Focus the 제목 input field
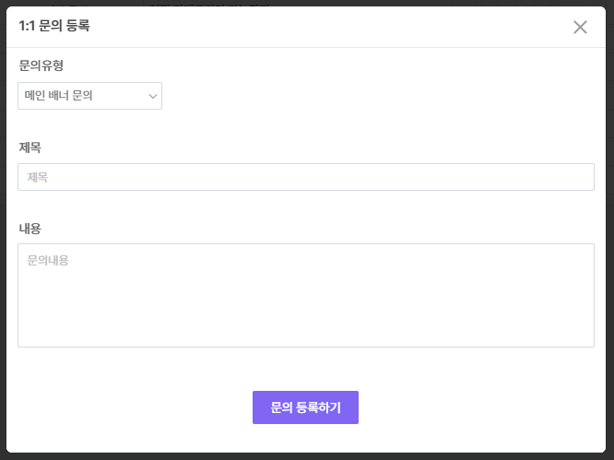 point(305,177)
